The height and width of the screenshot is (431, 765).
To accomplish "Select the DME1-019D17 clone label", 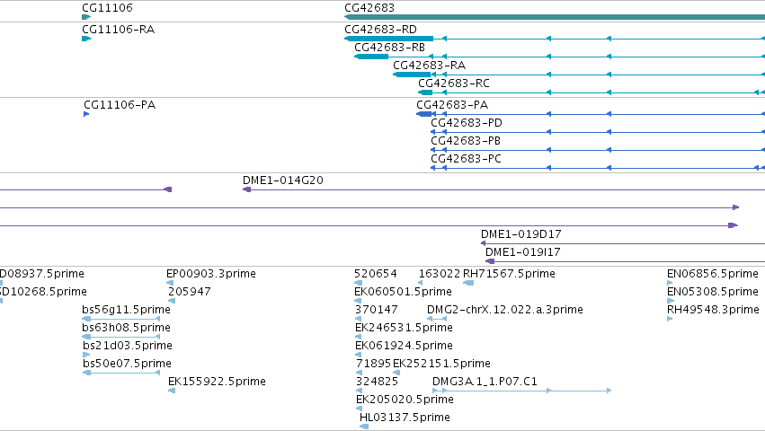I will 521,234.
